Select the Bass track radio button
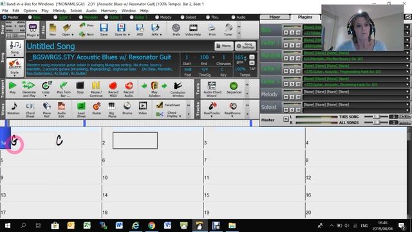 click(30, 17)
